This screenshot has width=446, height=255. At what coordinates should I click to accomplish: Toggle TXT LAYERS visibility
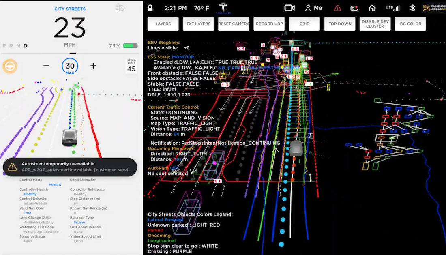pyautogui.click(x=198, y=24)
